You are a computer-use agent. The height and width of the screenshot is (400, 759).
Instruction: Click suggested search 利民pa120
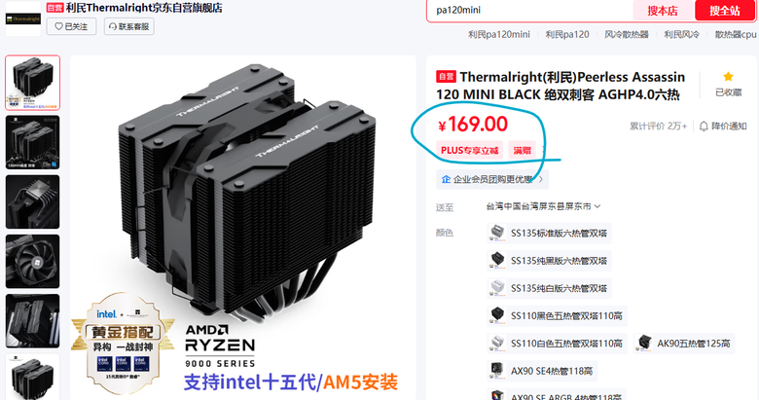567,34
